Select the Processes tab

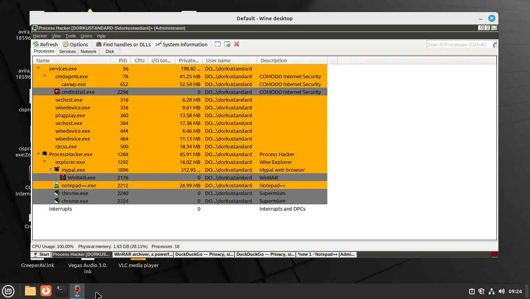(44, 51)
